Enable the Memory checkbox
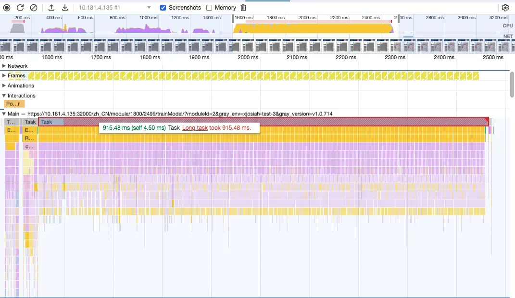This screenshot has width=515, height=298. pos(209,8)
